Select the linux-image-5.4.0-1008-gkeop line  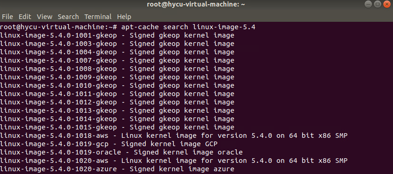[117, 69]
